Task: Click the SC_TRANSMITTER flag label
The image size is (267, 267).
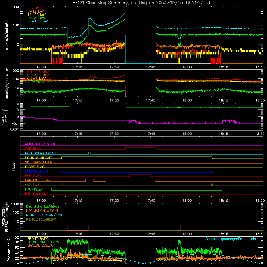Action: pyautogui.click(x=39, y=162)
